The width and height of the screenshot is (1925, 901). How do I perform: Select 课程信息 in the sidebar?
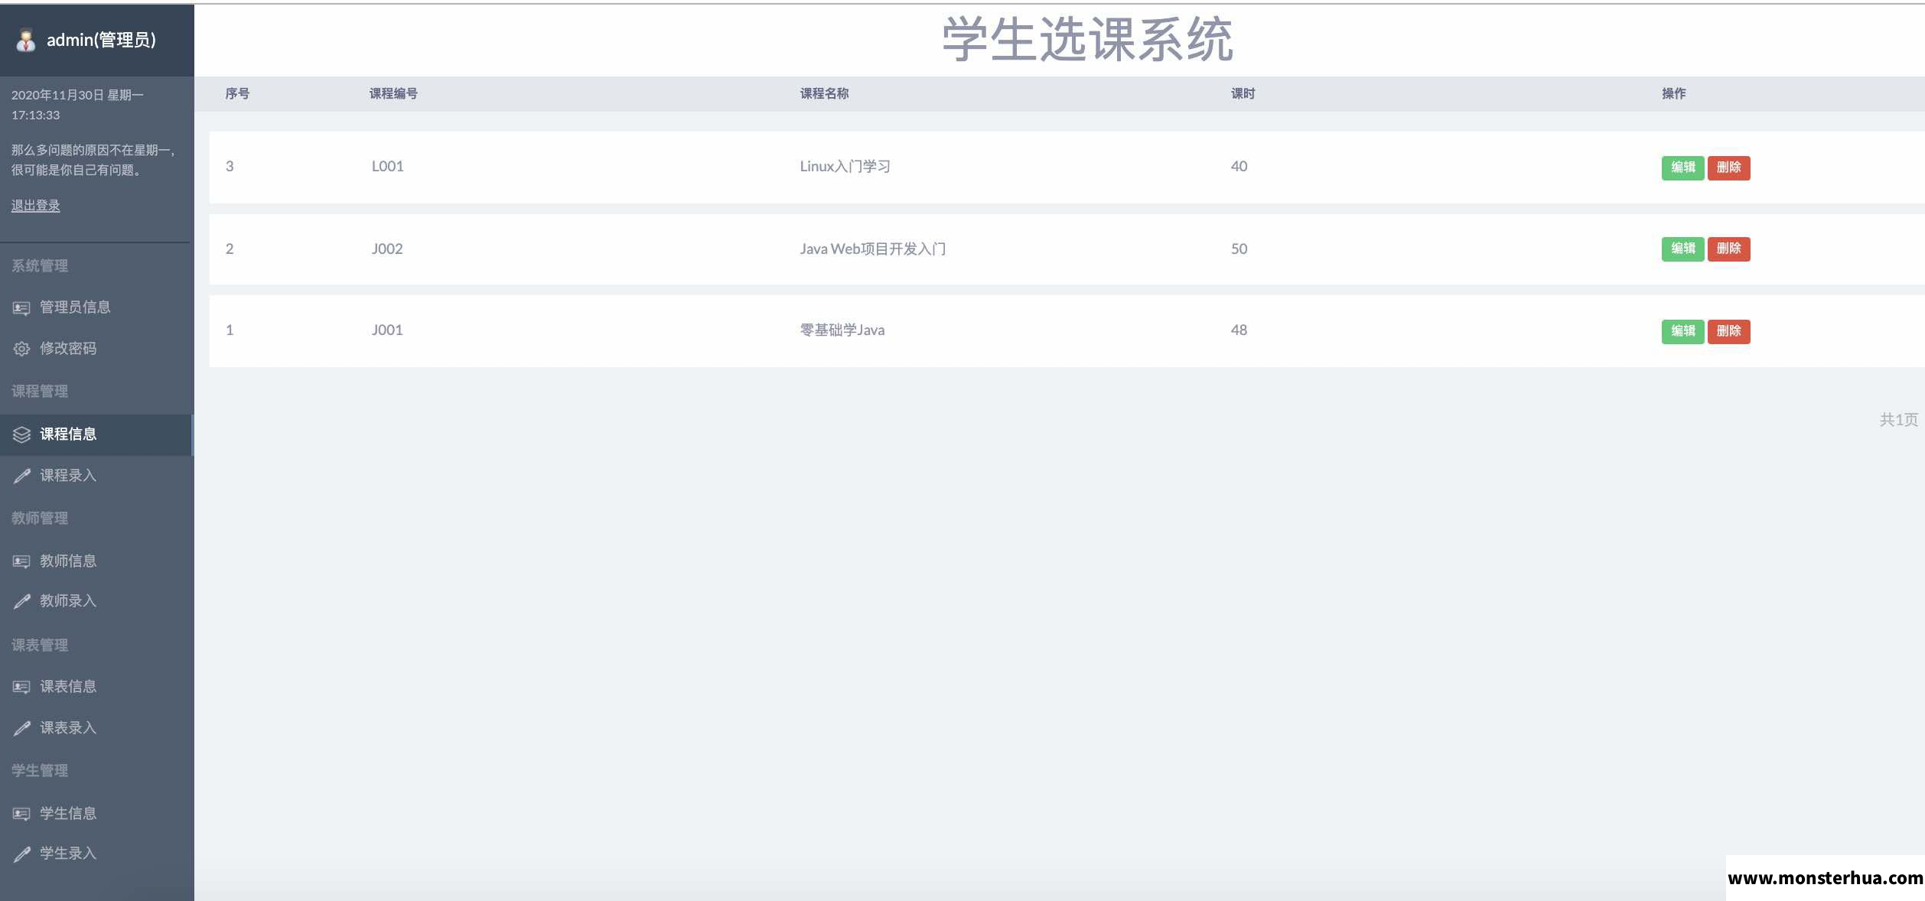coord(96,434)
